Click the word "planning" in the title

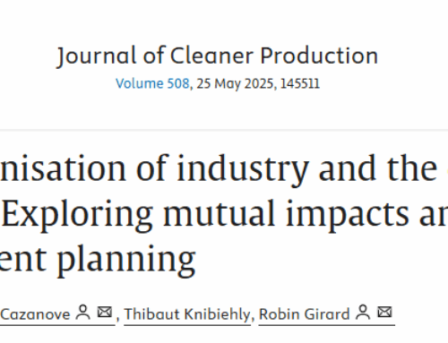pos(126,261)
